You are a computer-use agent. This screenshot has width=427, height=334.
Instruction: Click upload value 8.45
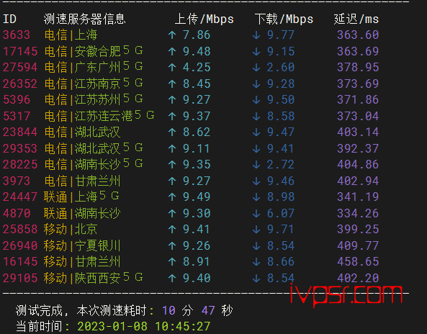(197, 83)
